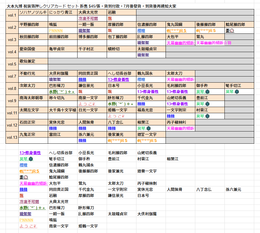Open the orange R5 link in the summary list
The image size is (260, 233).
click(x=29, y=171)
